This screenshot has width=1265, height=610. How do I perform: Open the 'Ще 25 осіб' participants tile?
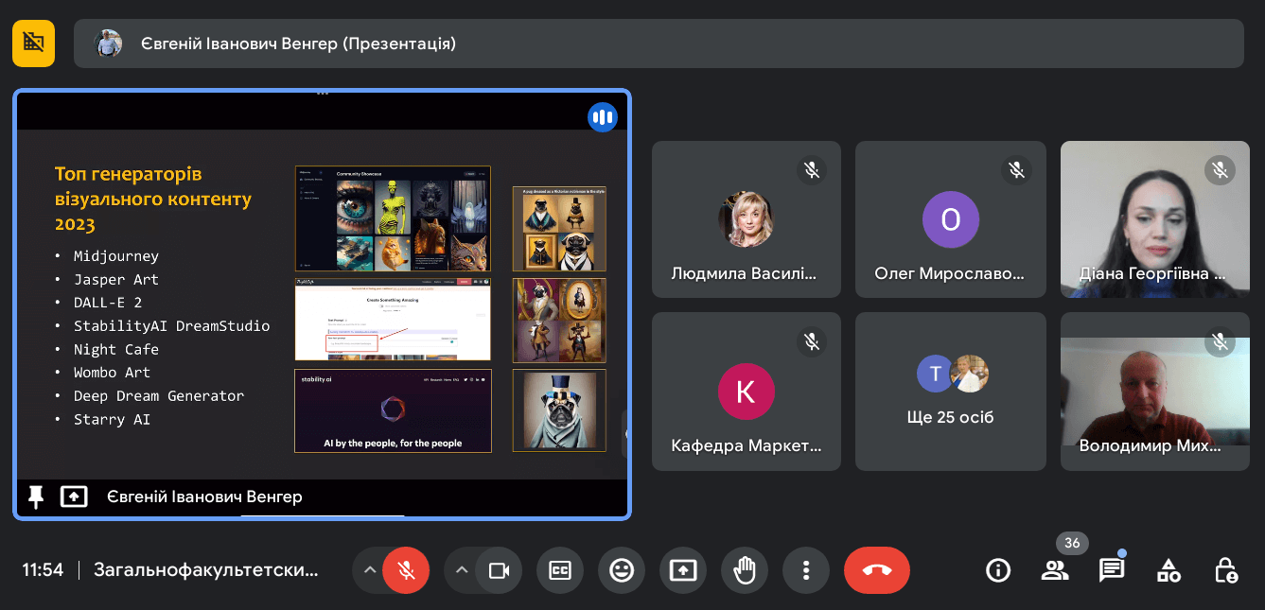click(x=951, y=392)
